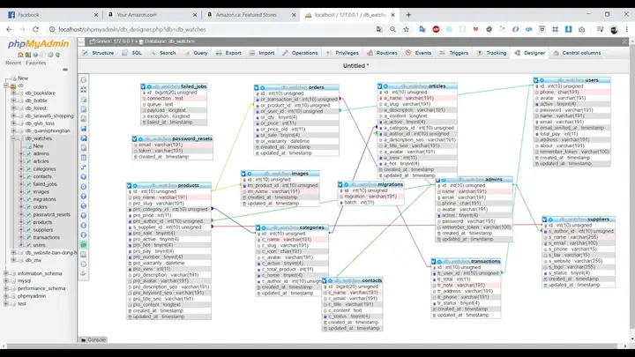The image size is (635, 357).
Task: Click the phpMyAdmin home icon
Action: click(20, 55)
